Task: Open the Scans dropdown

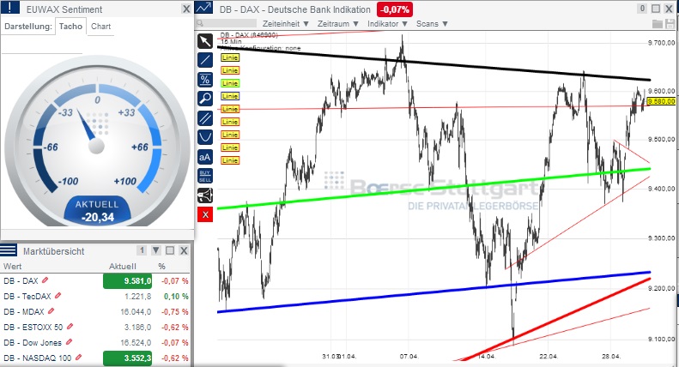Action: (x=432, y=24)
